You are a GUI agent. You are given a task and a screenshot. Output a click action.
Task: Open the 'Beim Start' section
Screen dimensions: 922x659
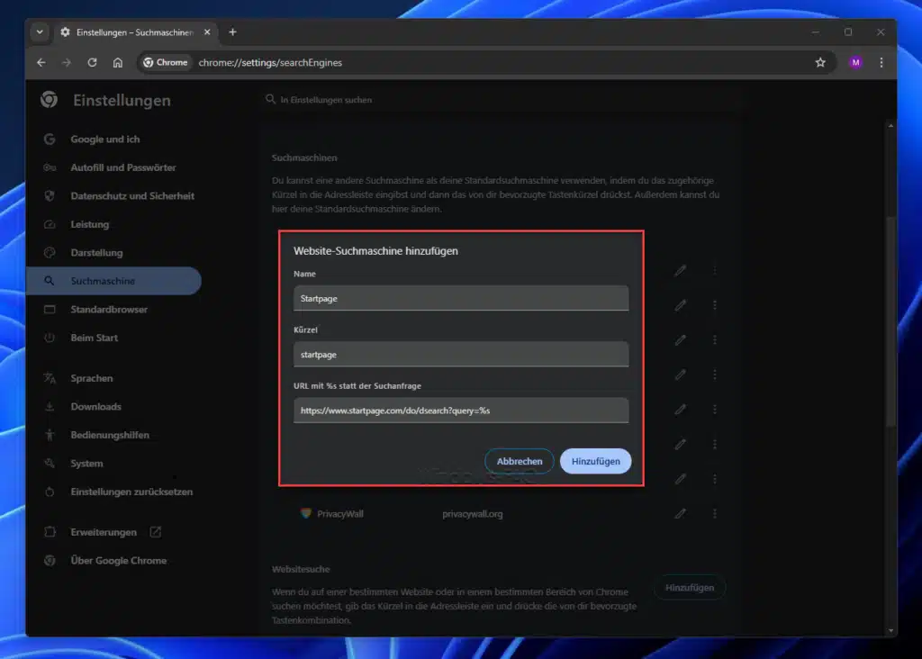point(94,338)
